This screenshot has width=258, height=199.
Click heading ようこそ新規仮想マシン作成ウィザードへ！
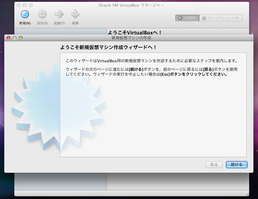pos(109,47)
